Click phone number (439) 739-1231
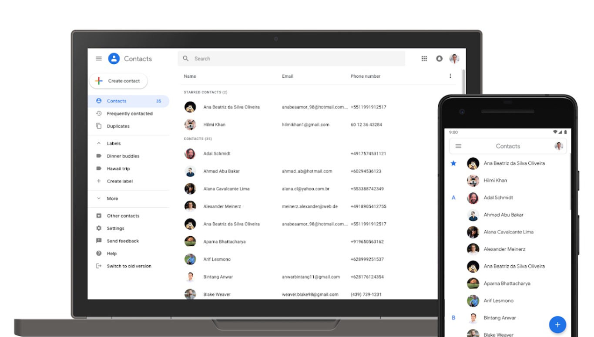 coord(366,294)
